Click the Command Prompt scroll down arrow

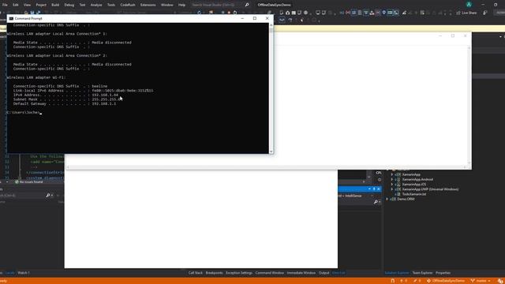point(271,151)
